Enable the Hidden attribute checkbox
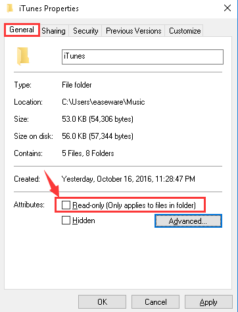 point(66,221)
